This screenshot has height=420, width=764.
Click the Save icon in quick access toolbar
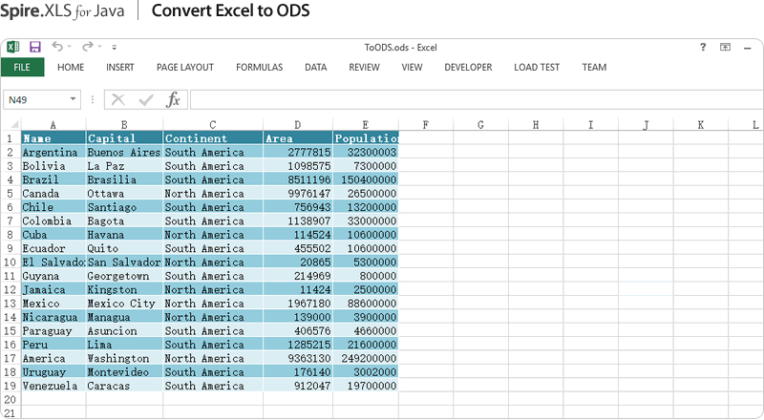click(x=35, y=47)
